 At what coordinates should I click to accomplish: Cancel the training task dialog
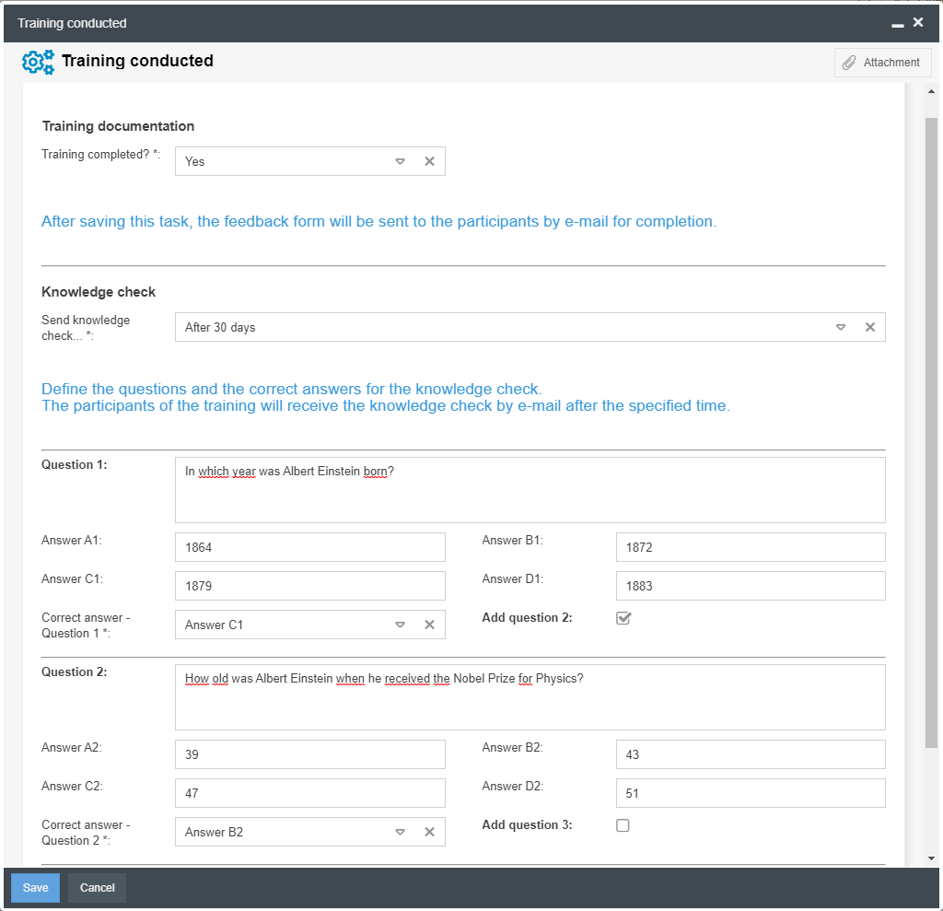pos(97,888)
